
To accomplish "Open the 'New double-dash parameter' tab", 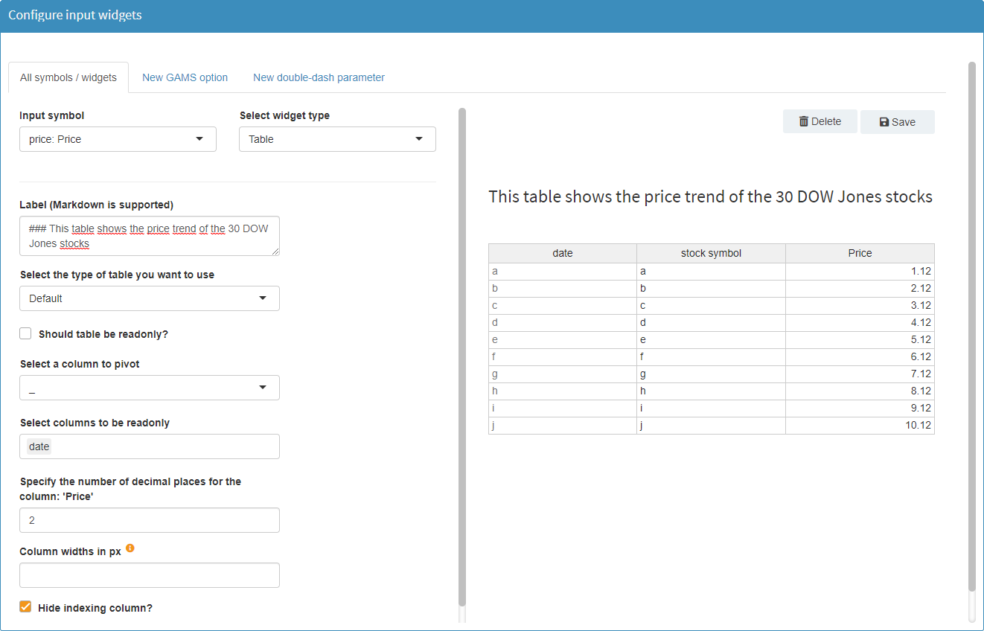I will pyautogui.click(x=319, y=77).
